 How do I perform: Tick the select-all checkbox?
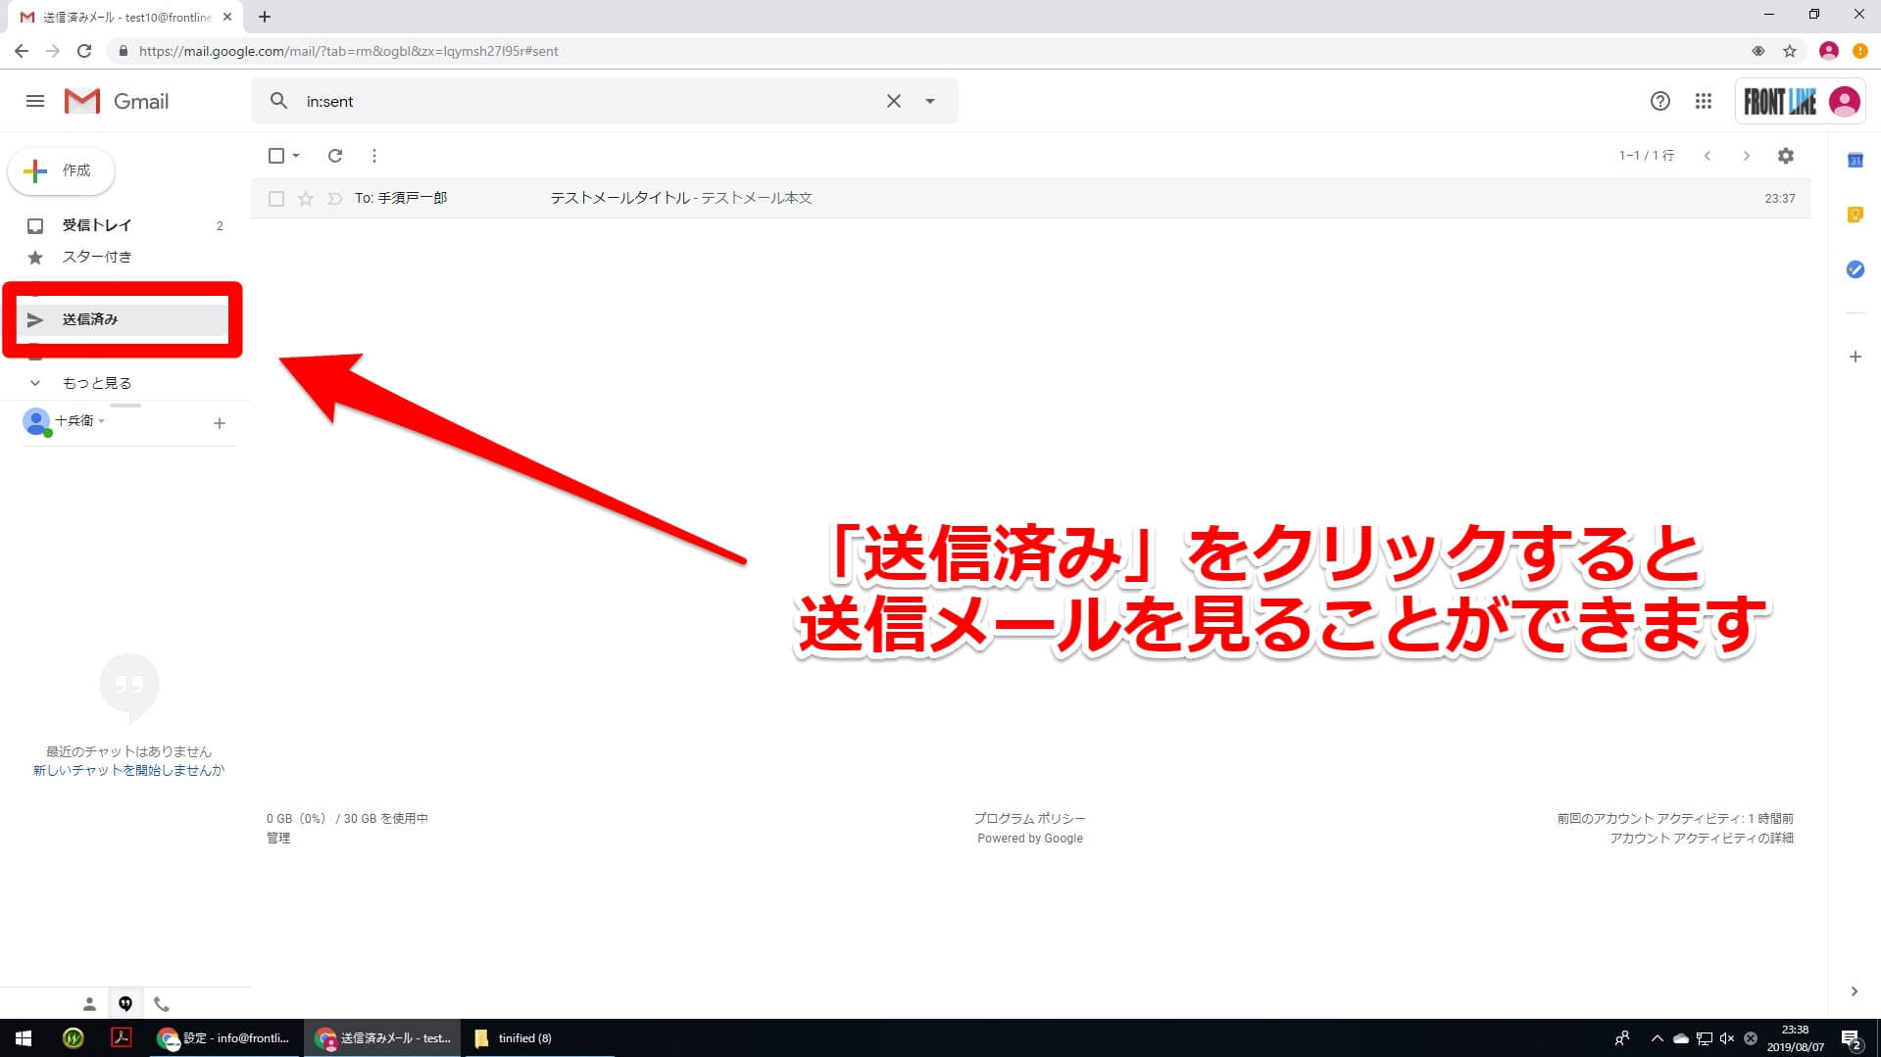(276, 156)
